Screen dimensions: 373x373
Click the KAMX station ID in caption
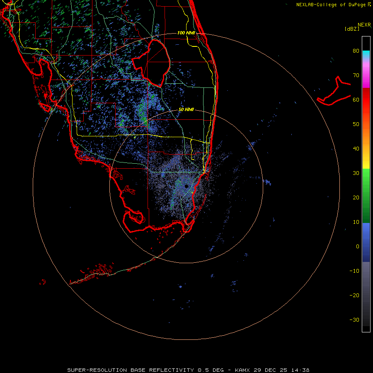tap(243, 370)
